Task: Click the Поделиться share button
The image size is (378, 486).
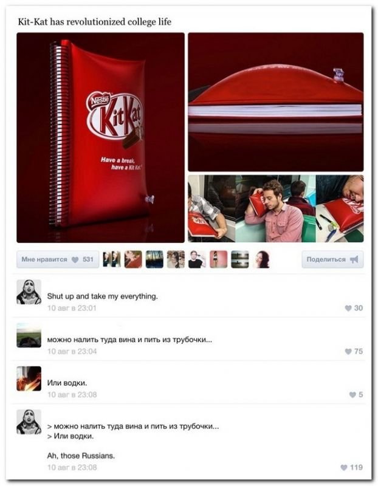Action: click(x=332, y=259)
